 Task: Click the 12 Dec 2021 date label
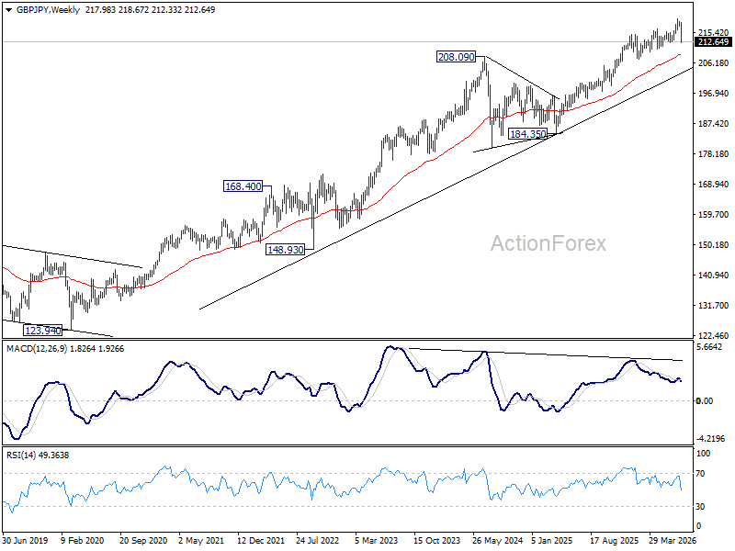point(261,541)
